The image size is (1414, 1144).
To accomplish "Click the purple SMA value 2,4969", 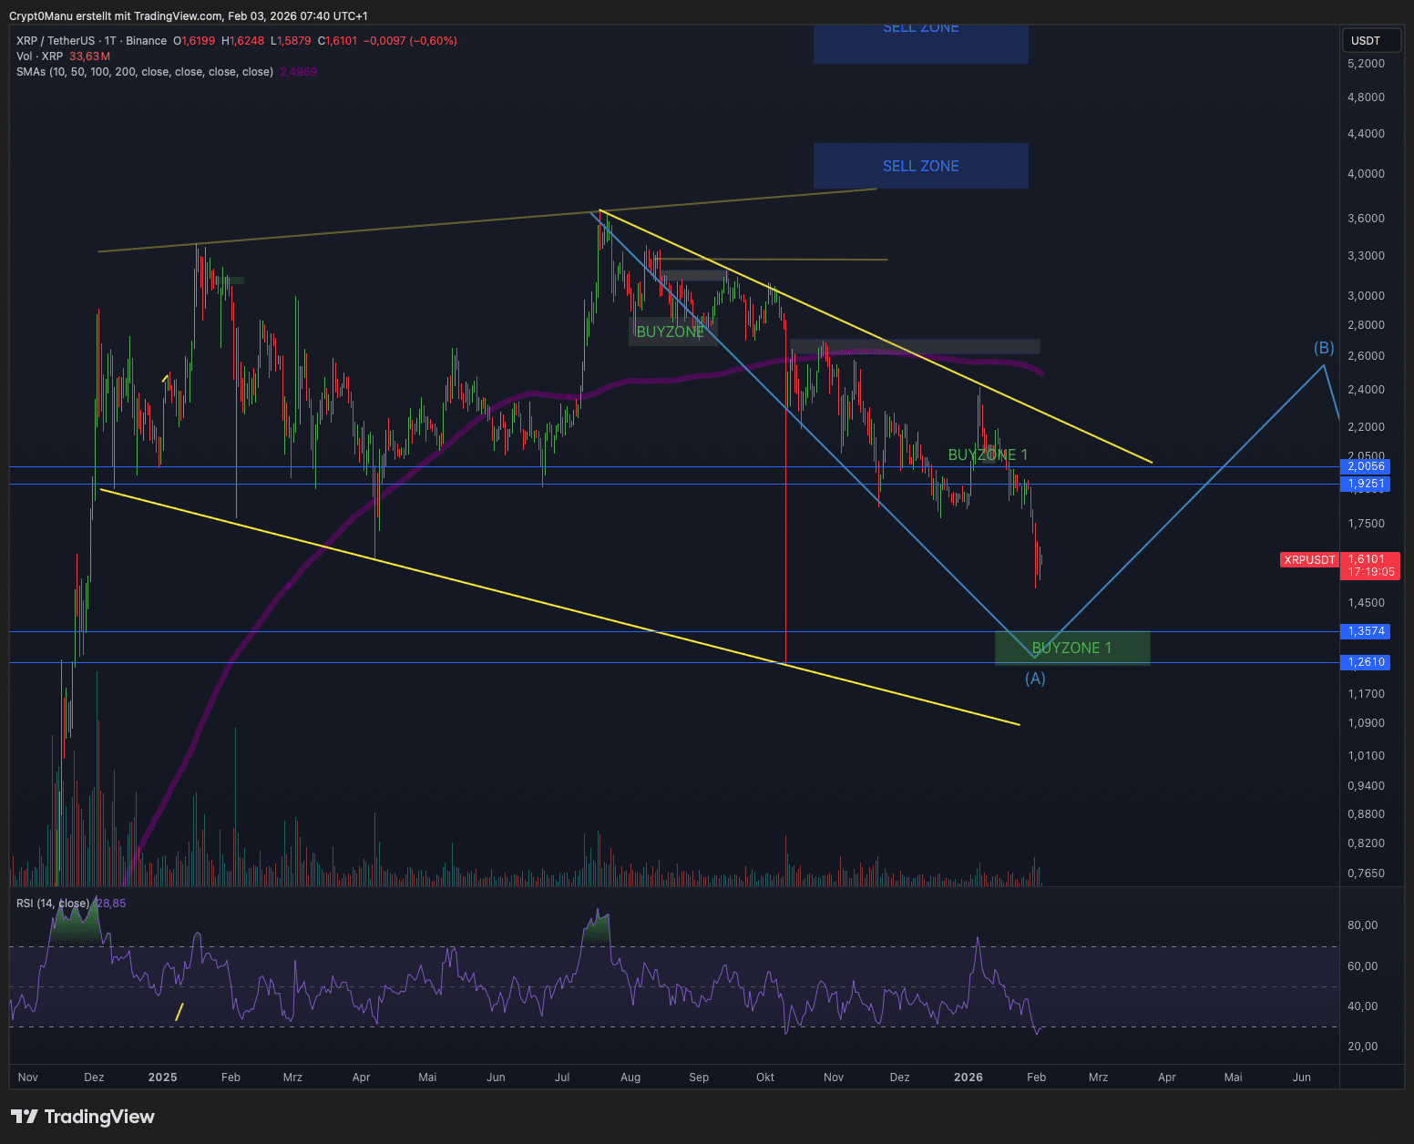I will (x=299, y=72).
